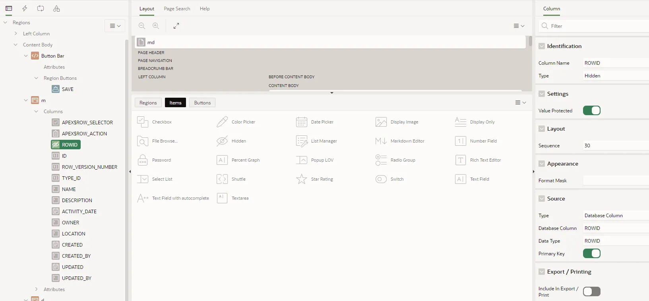Select the Percent Graph item type
Screen dimensions: 649x301
[x=238, y=160]
